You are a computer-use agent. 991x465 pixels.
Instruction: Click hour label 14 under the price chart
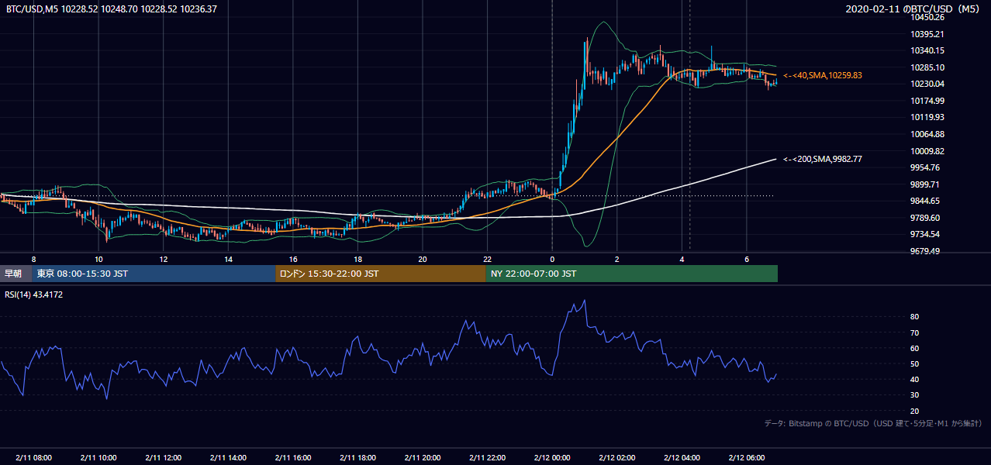point(228,259)
